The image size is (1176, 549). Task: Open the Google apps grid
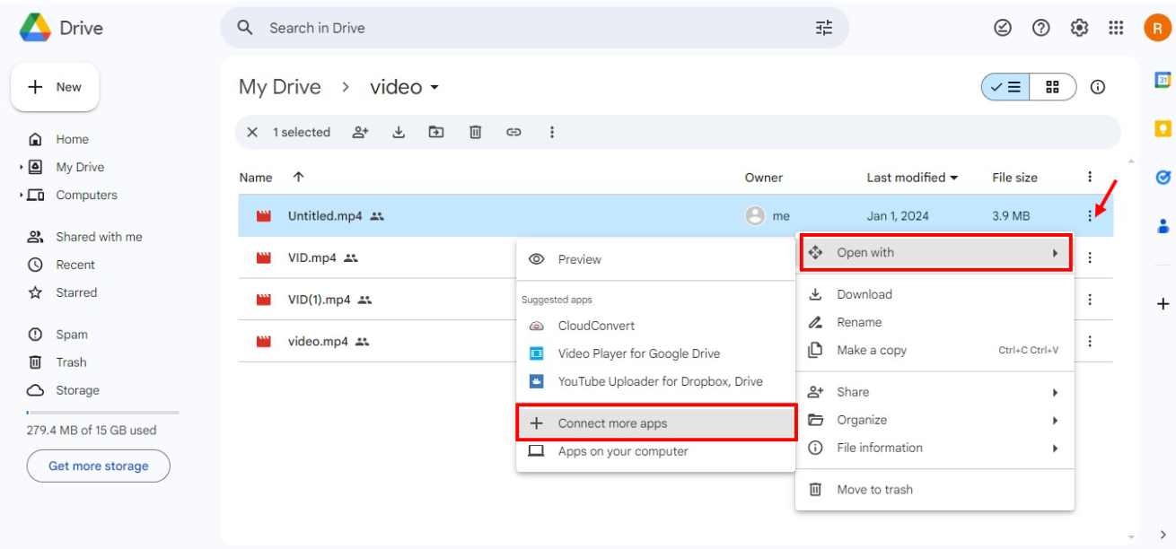point(1116,28)
